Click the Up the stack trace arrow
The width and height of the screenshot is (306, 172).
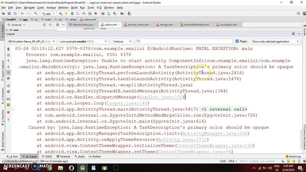tap(9, 61)
